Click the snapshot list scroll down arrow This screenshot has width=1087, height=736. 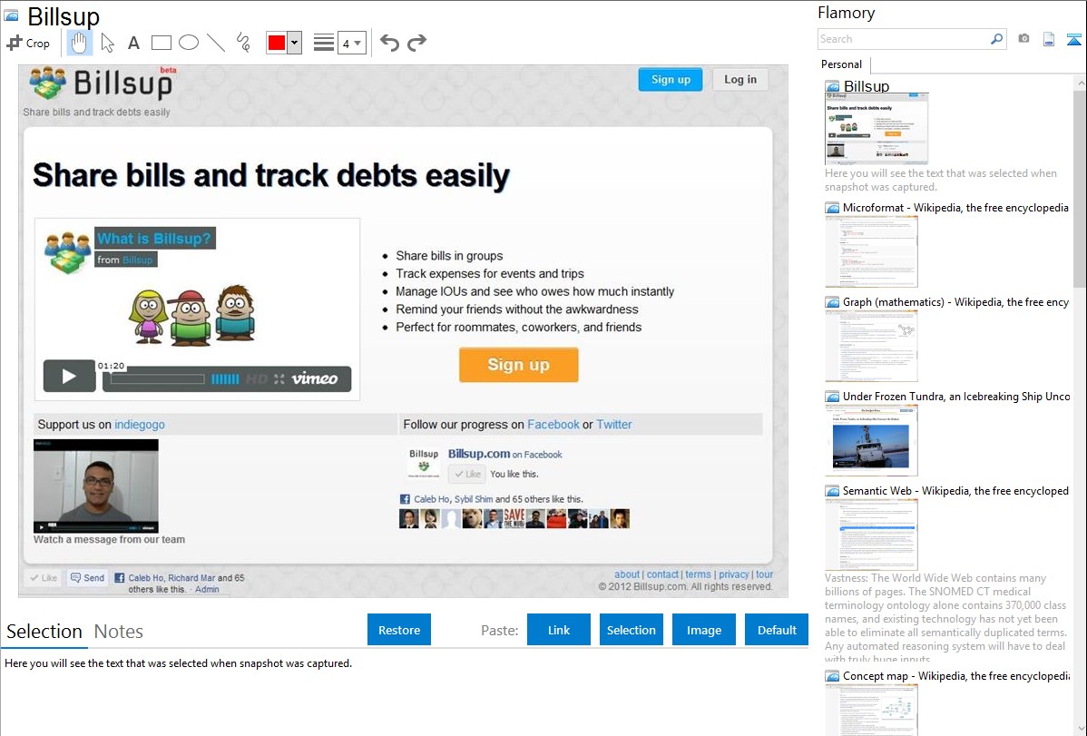coord(1081,729)
